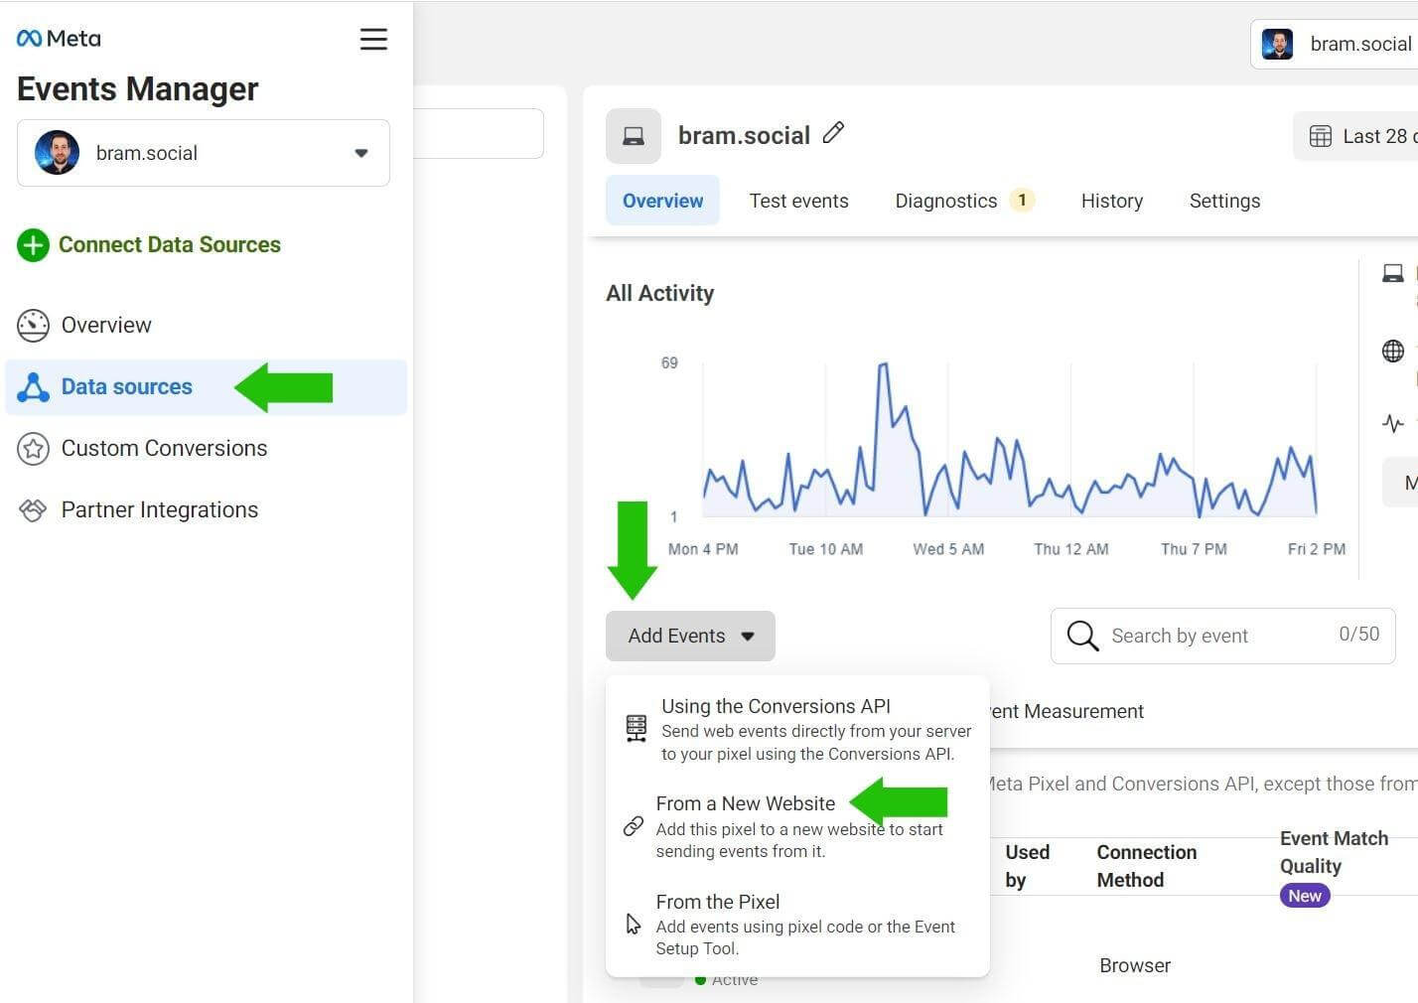Image resolution: width=1418 pixels, height=1003 pixels.
Task: Click the calendar icon next to Last 28
Action: 1320,137
